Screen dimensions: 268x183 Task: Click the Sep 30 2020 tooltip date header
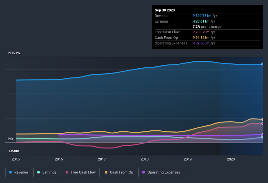coord(165,10)
